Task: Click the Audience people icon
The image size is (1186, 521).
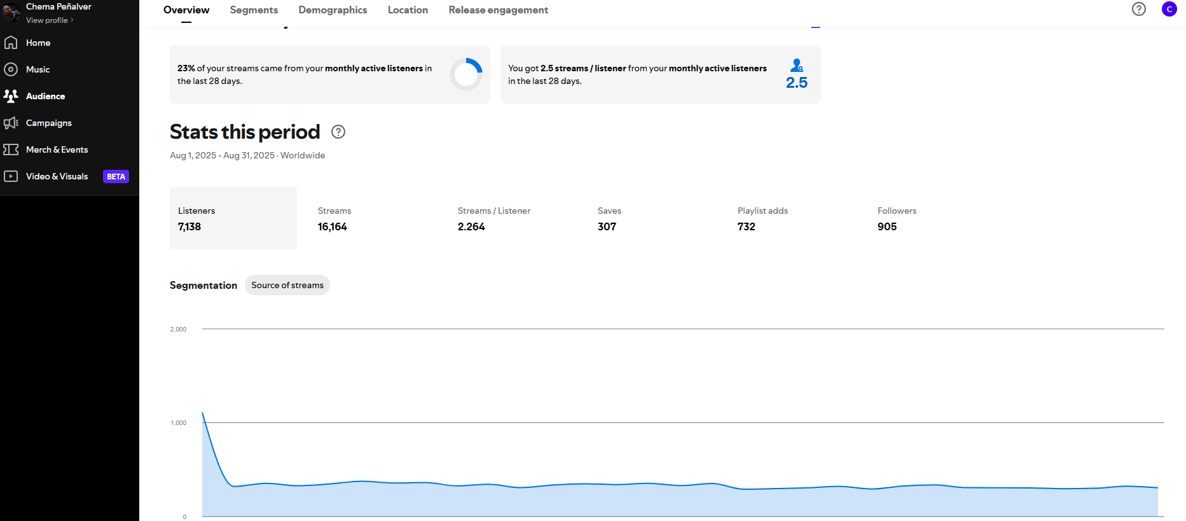Action: 11,96
